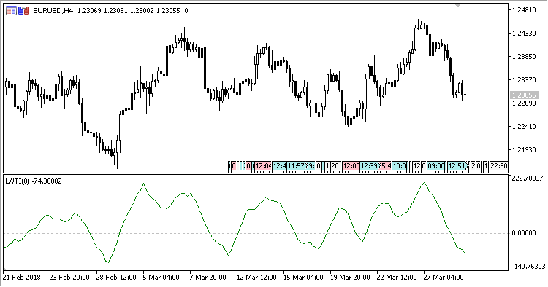
Task: Click the indicator zero level label 0.00000
Action: [524, 233]
